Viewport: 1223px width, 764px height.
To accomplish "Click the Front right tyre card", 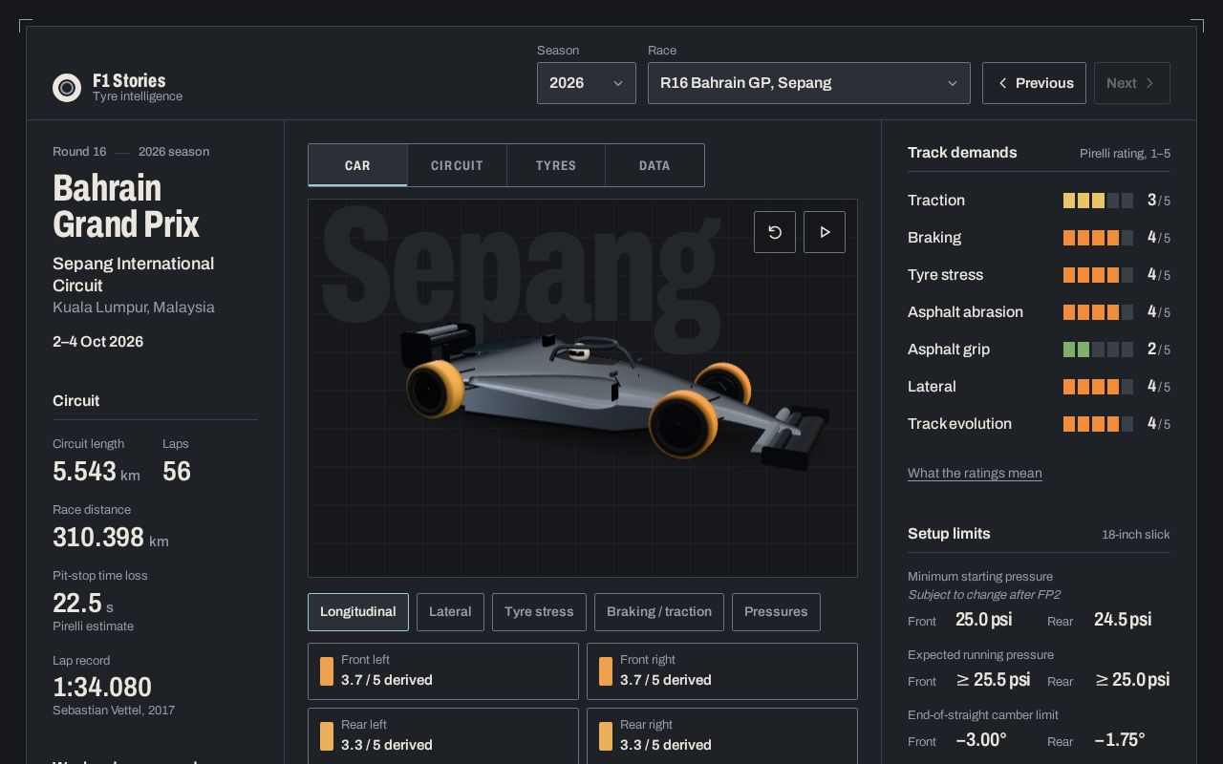I will coord(722,671).
